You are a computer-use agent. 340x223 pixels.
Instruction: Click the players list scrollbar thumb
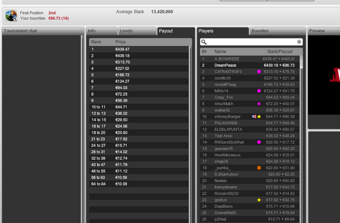coord(301,63)
